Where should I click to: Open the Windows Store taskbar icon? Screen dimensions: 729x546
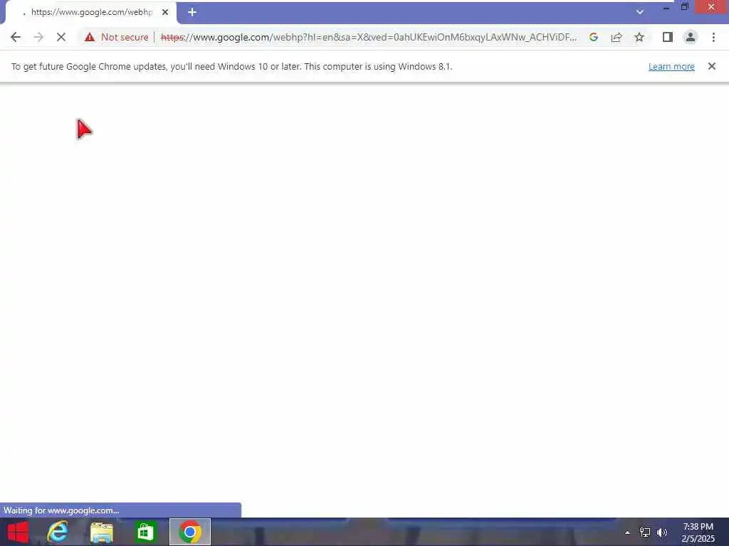[145, 532]
